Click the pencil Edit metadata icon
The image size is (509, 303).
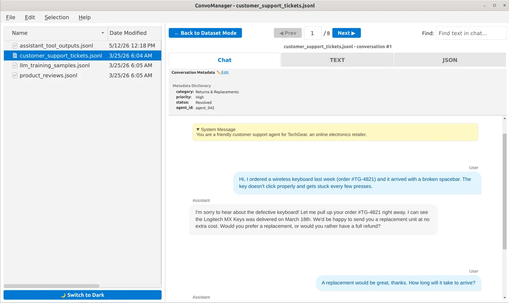point(219,72)
